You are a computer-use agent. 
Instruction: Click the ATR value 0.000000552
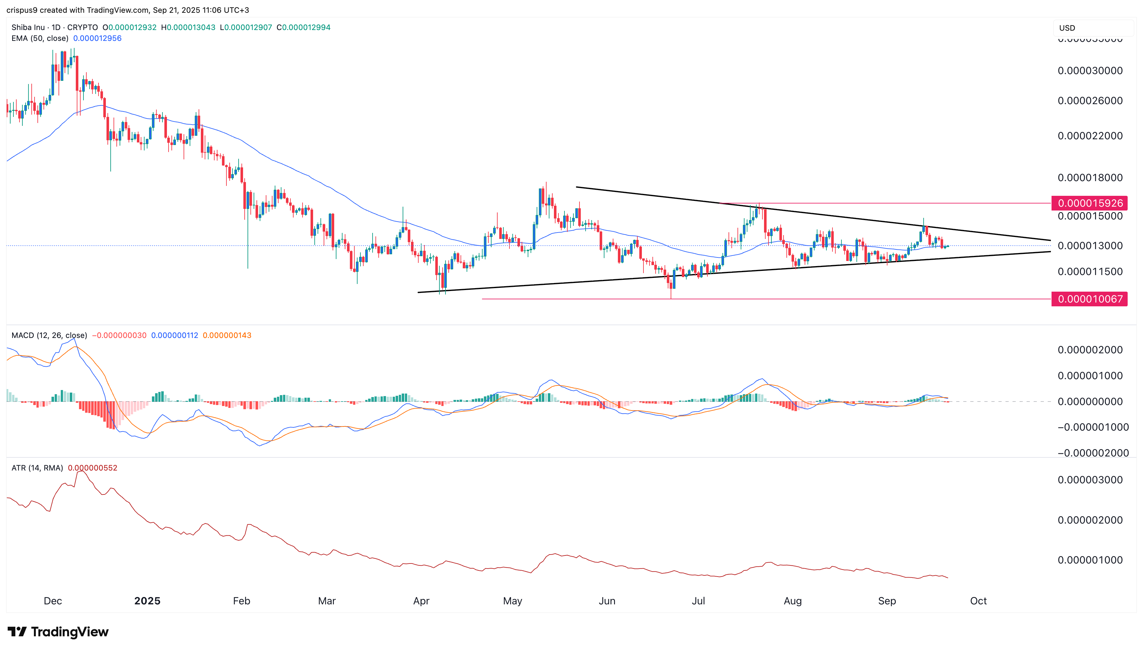(93, 468)
